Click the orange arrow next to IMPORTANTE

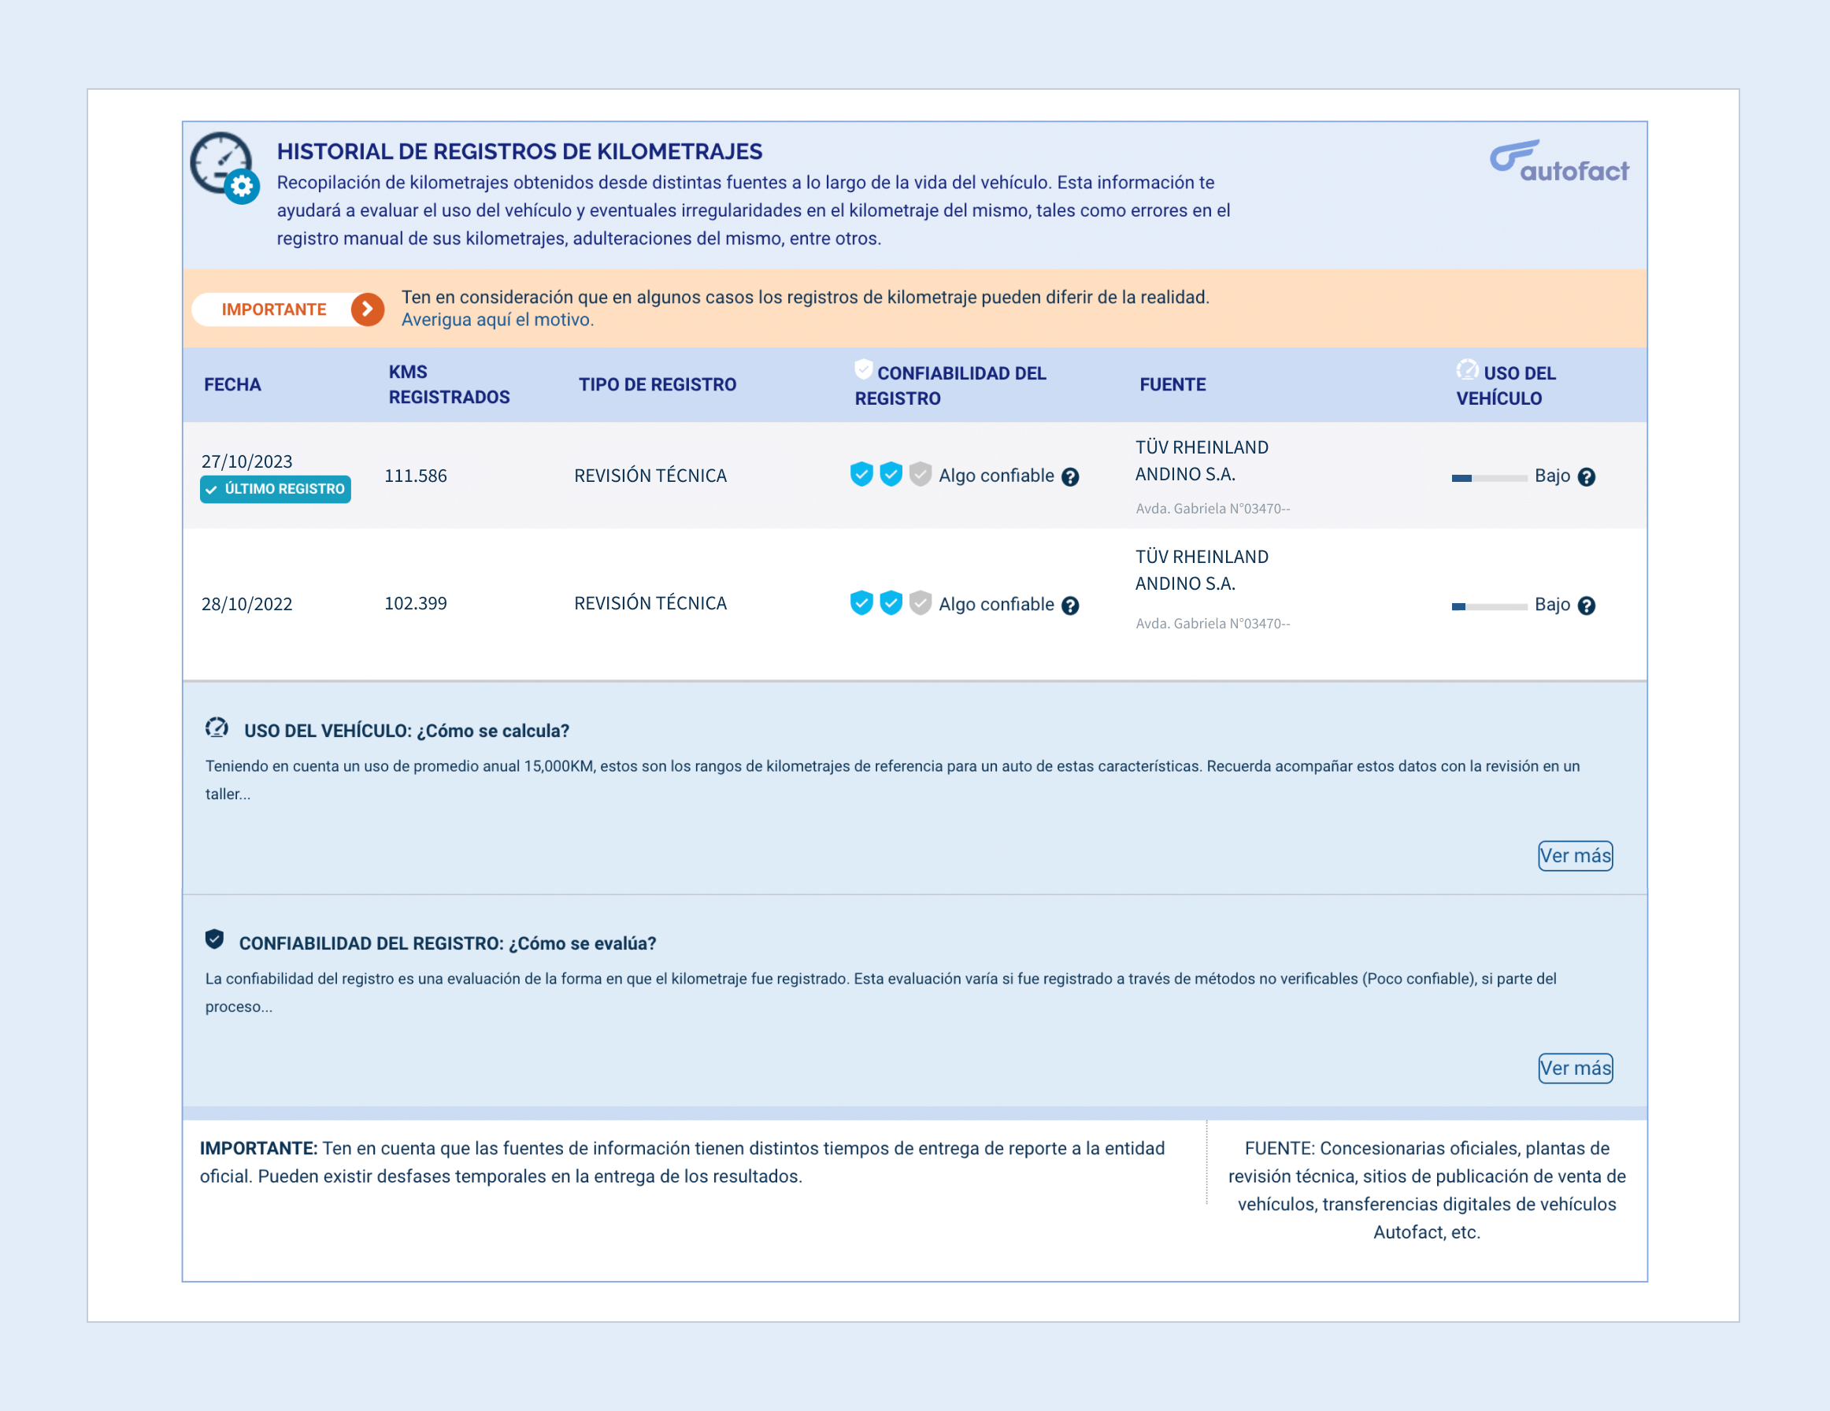point(367,309)
